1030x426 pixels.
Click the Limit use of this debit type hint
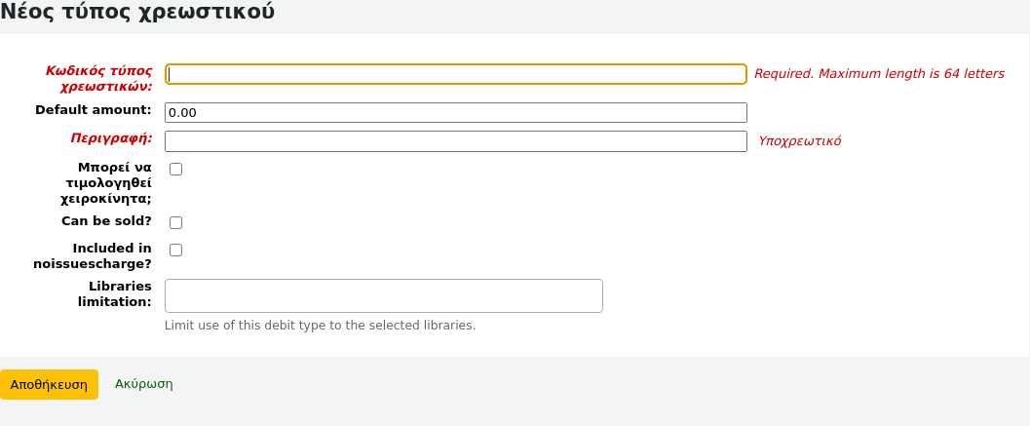tap(320, 326)
